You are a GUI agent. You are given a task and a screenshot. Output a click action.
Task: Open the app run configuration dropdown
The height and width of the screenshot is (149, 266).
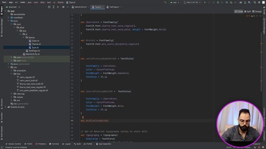175,2
